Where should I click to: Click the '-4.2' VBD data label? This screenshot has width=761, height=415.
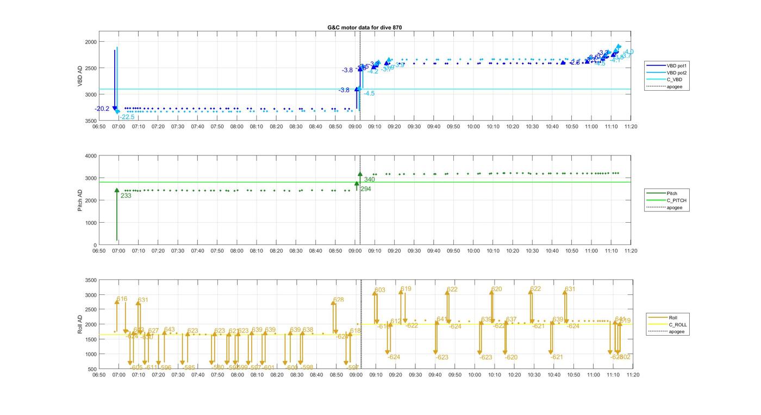click(373, 71)
